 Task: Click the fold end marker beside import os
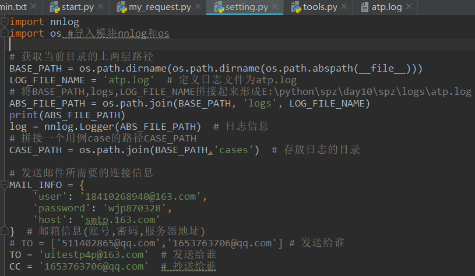4,33
